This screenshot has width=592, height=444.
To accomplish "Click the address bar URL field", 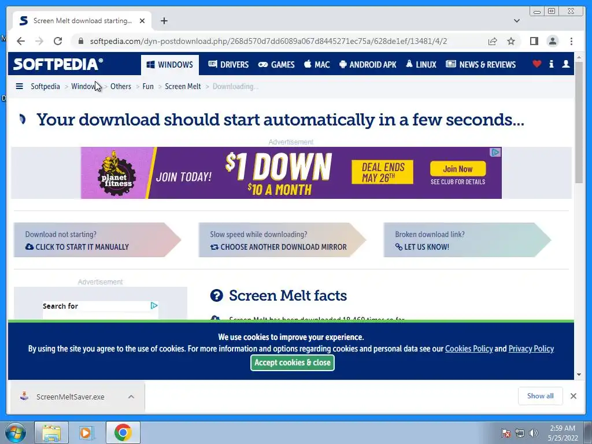I will pos(268,41).
